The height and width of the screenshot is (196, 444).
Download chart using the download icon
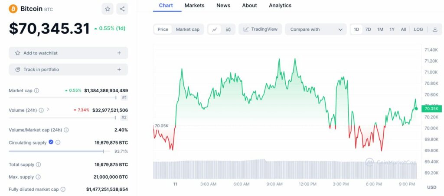pyautogui.click(x=435, y=29)
